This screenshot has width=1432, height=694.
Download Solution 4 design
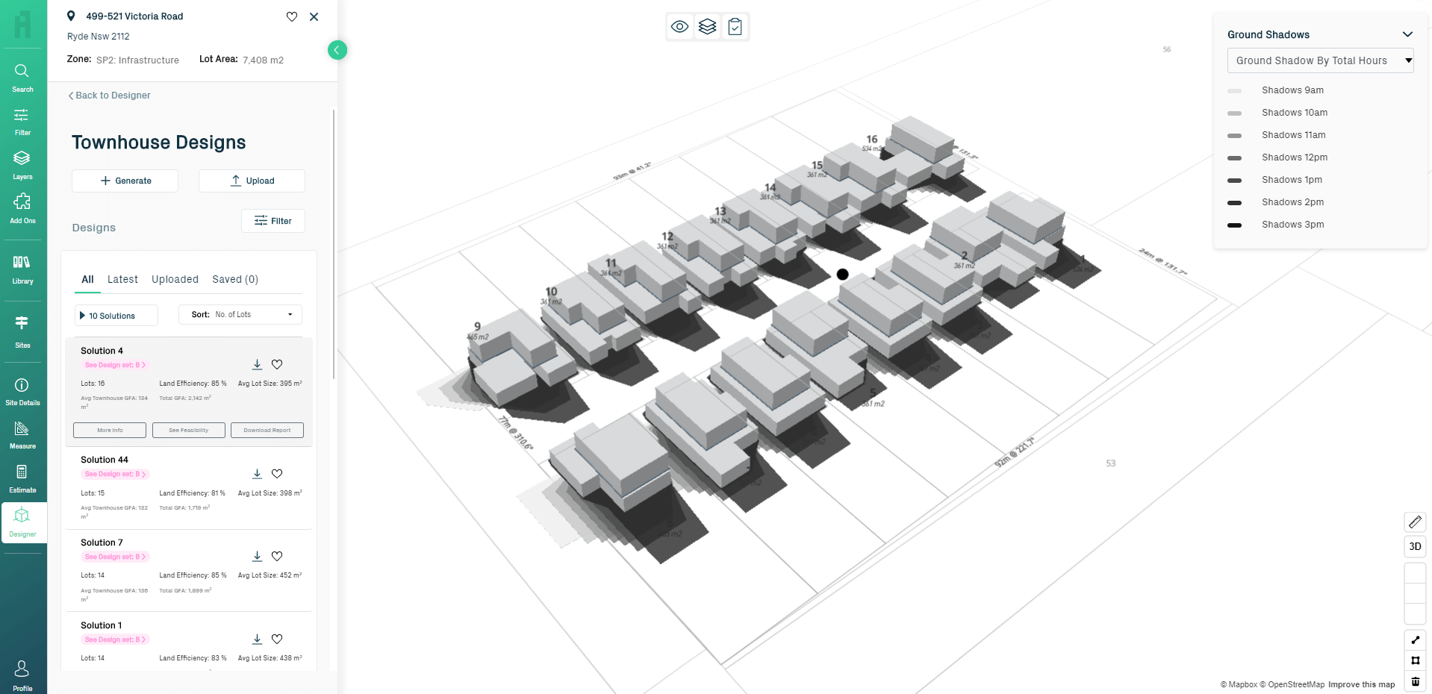[x=257, y=364]
